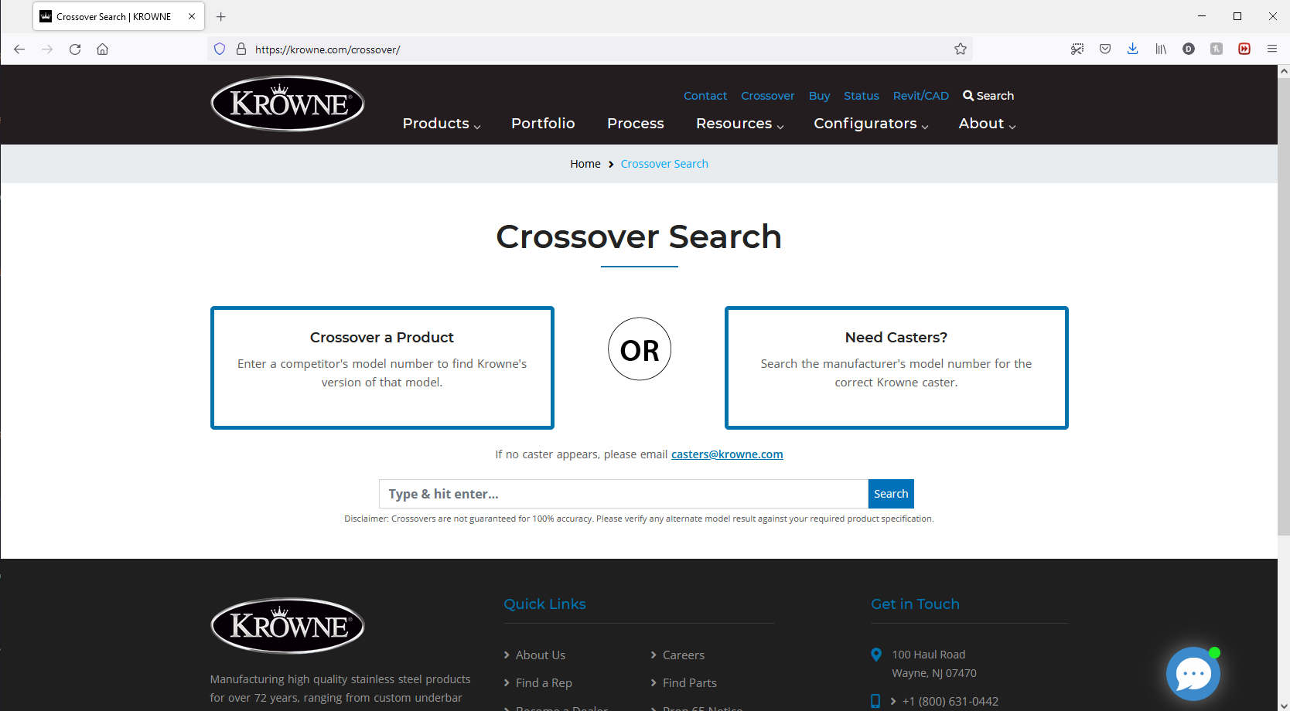
Task: Open the library bookmarks icon
Action: 1161,49
